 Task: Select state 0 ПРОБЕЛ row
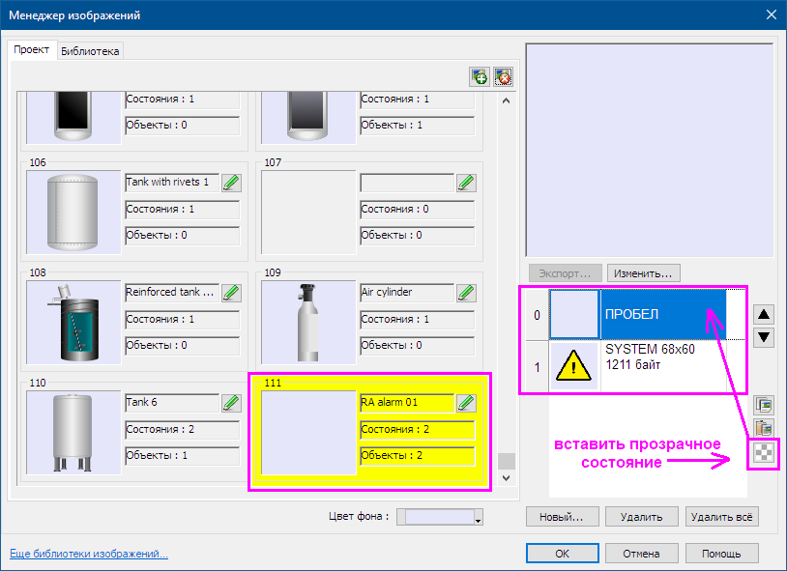pos(635,315)
